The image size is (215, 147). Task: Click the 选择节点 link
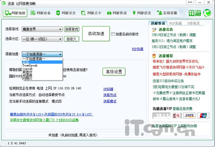110,95
